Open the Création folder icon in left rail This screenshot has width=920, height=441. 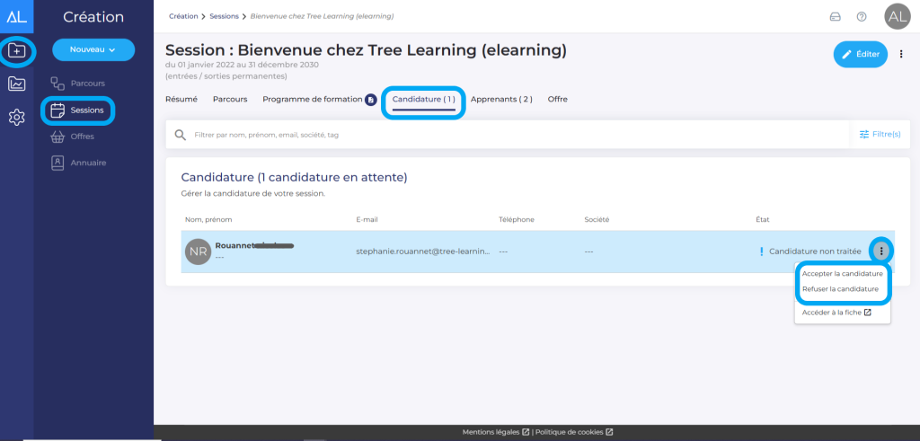tap(17, 51)
